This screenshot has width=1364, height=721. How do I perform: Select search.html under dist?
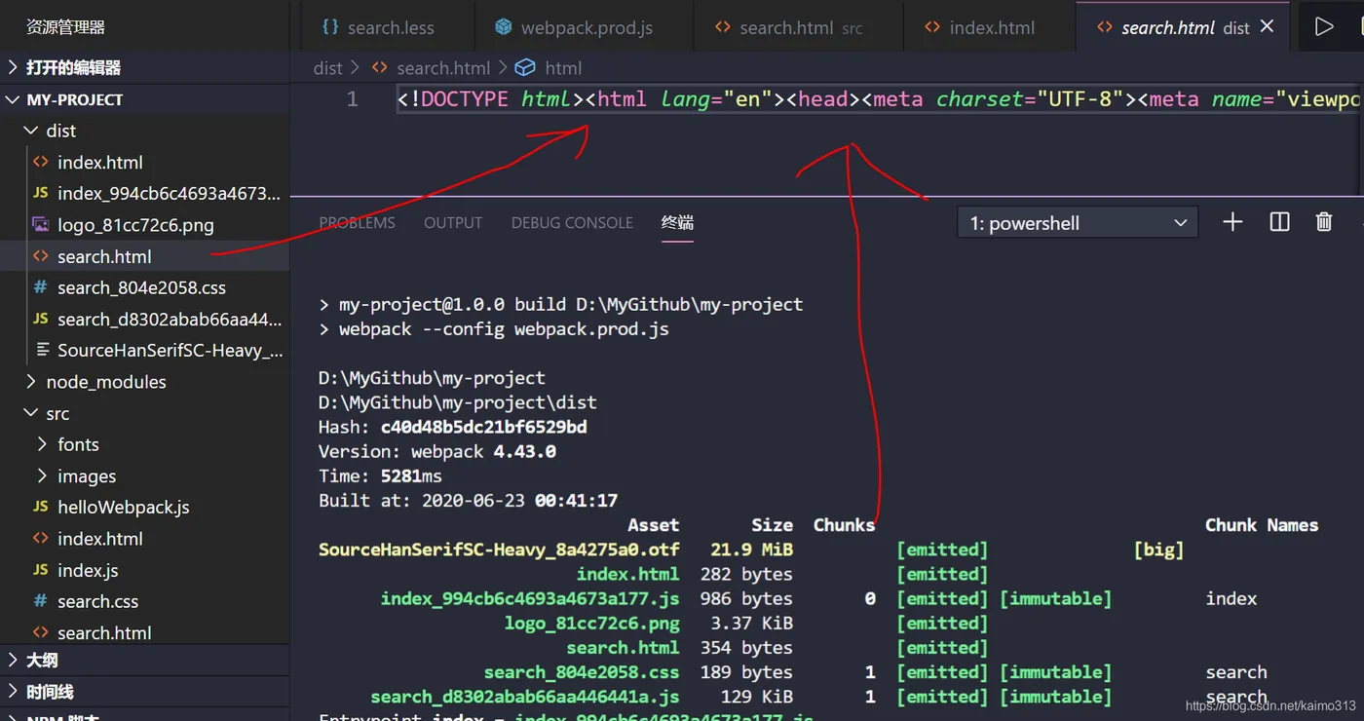click(144, 256)
